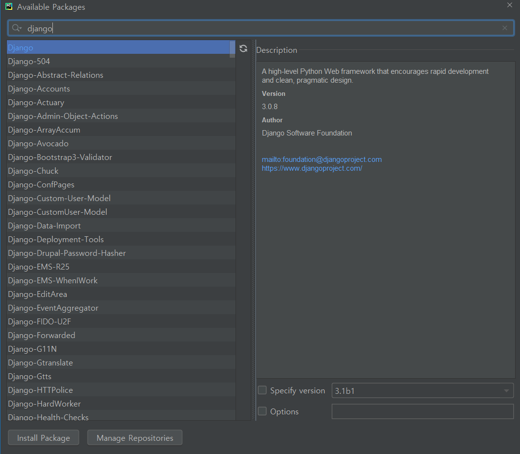Image resolution: width=520 pixels, height=454 pixels.
Task: Open the mailto foundation@djangoproject.com link
Action: click(x=322, y=159)
